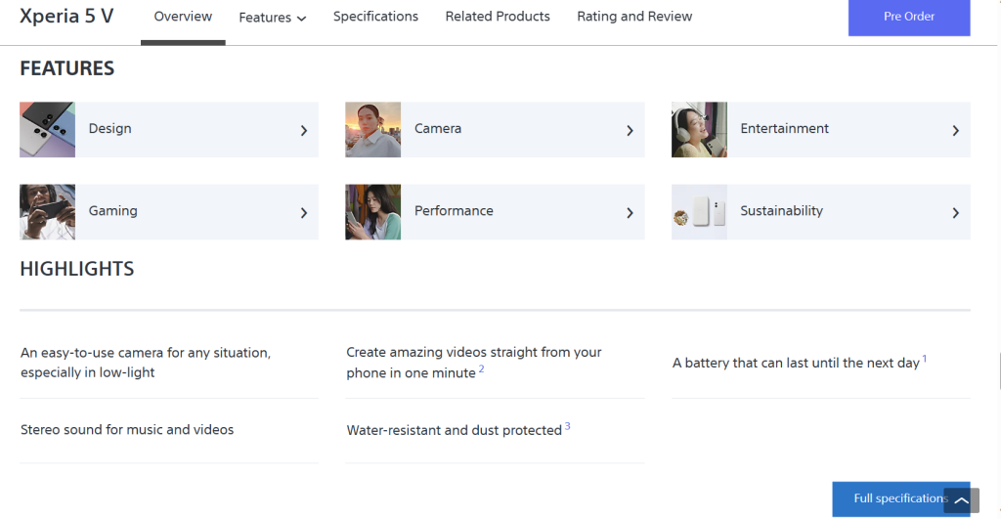The height and width of the screenshot is (519, 1001).
Task: Click the Full specifications button
Action: (x=888, y=498)
